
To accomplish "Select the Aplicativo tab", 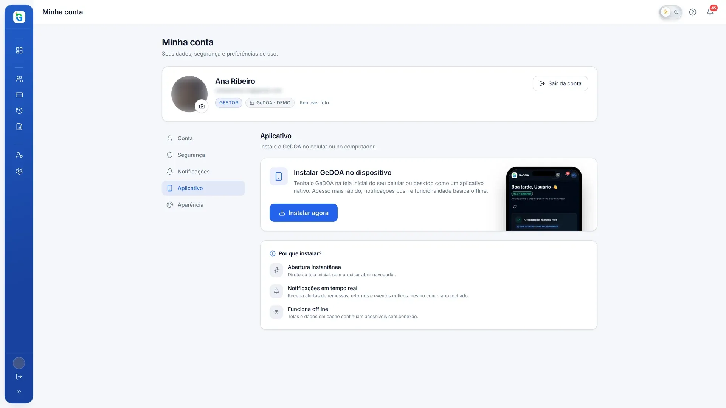I will tap(203, 188).
